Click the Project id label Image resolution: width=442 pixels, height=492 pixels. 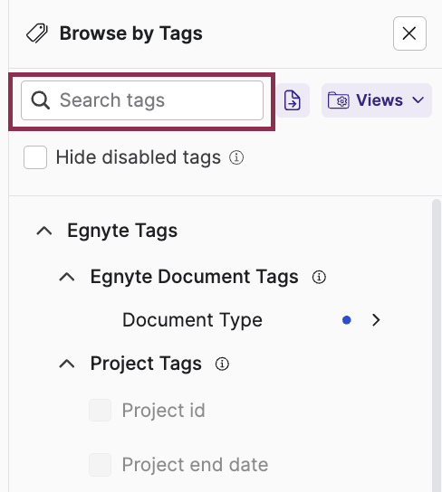(163, 410)
